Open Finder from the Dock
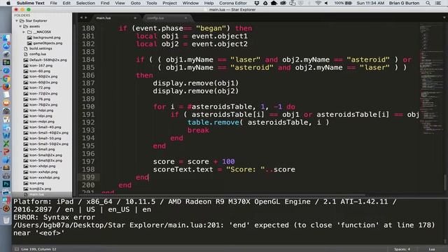Viewport: 448px width, 252px height. 6,38
